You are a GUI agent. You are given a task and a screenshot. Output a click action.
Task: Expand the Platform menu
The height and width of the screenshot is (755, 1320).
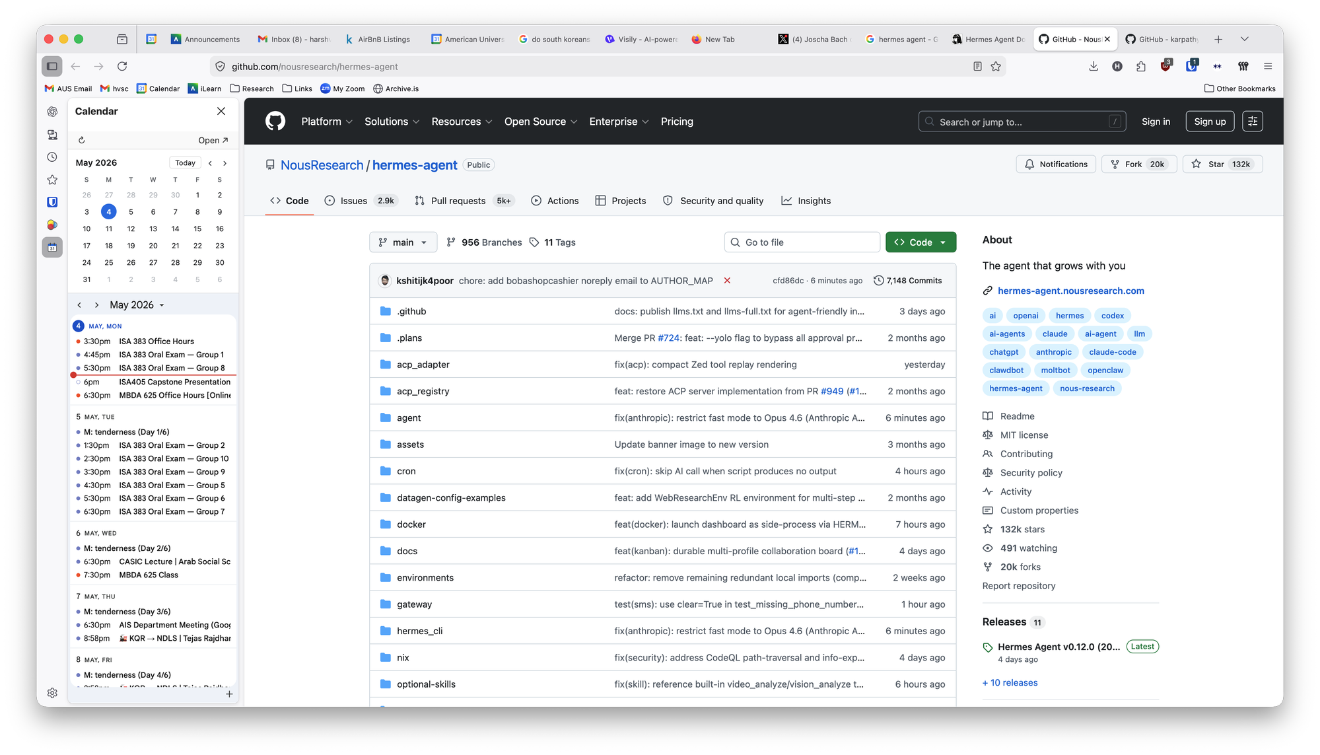click(x=327, y=122)
